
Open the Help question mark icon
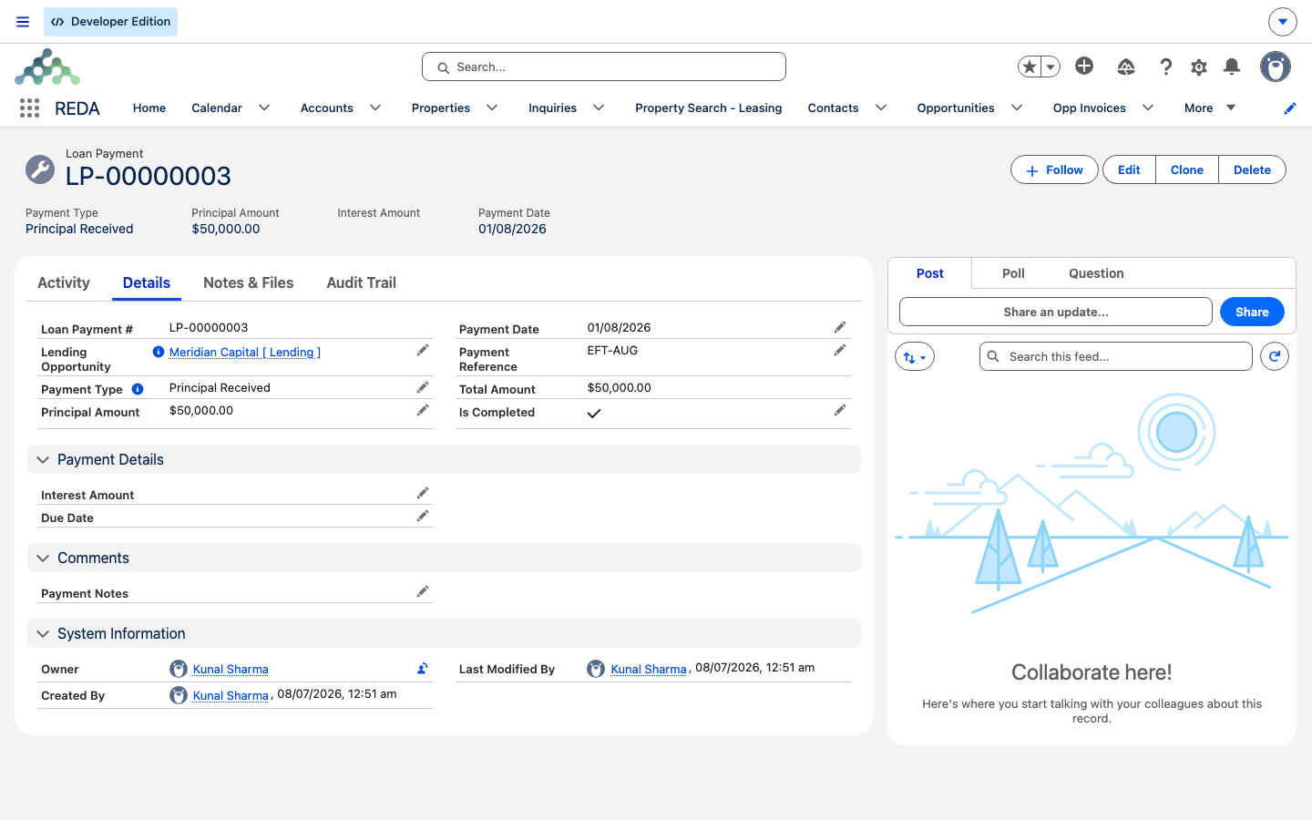(1165, 67)
